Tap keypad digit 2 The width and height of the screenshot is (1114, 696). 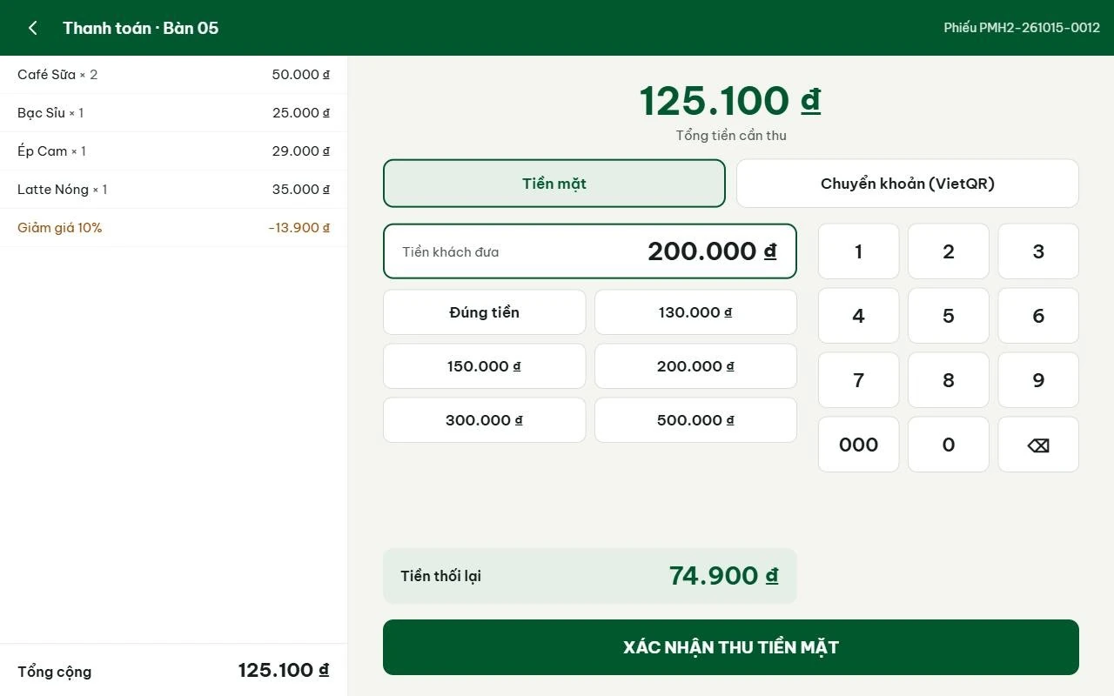(x=949, y=251)
